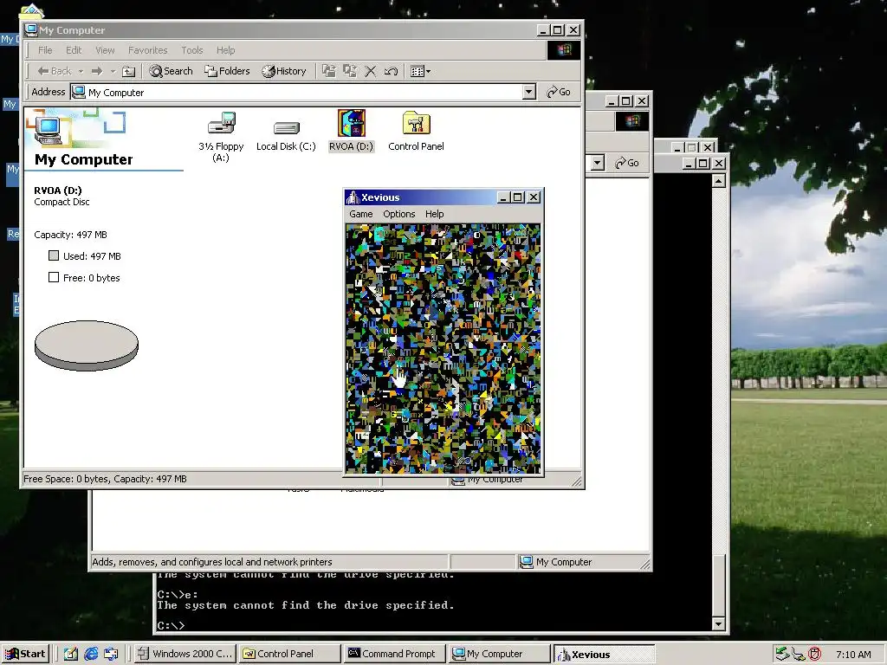
Task: Click status text 'Free Space: 0 bytes, Capacity: 497 MB'
Action: click(105, 479)
